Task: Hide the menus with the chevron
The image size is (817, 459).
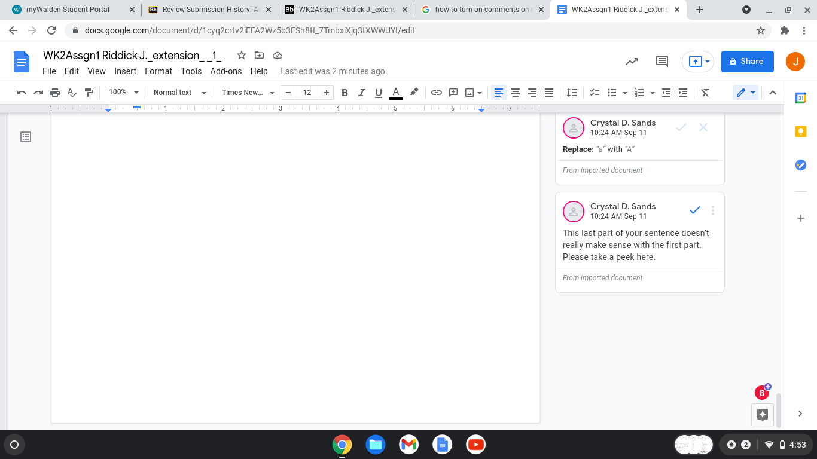Action: 772,93
